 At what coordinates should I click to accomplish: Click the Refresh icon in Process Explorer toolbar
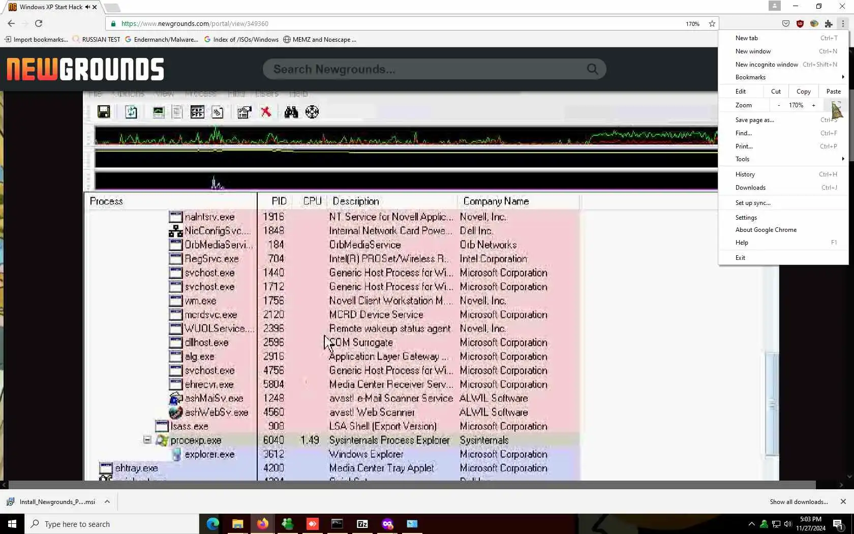pos(131,112)
